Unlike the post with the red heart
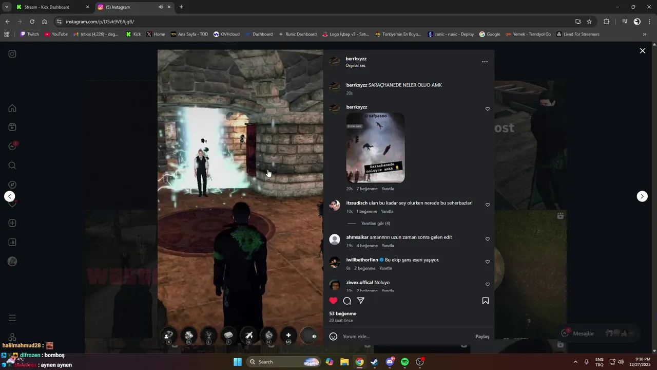 (x=334, y=301)
